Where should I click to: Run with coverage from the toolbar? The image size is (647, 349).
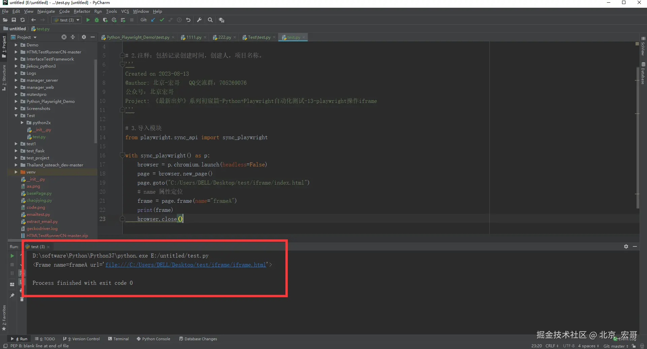point(105,20)
